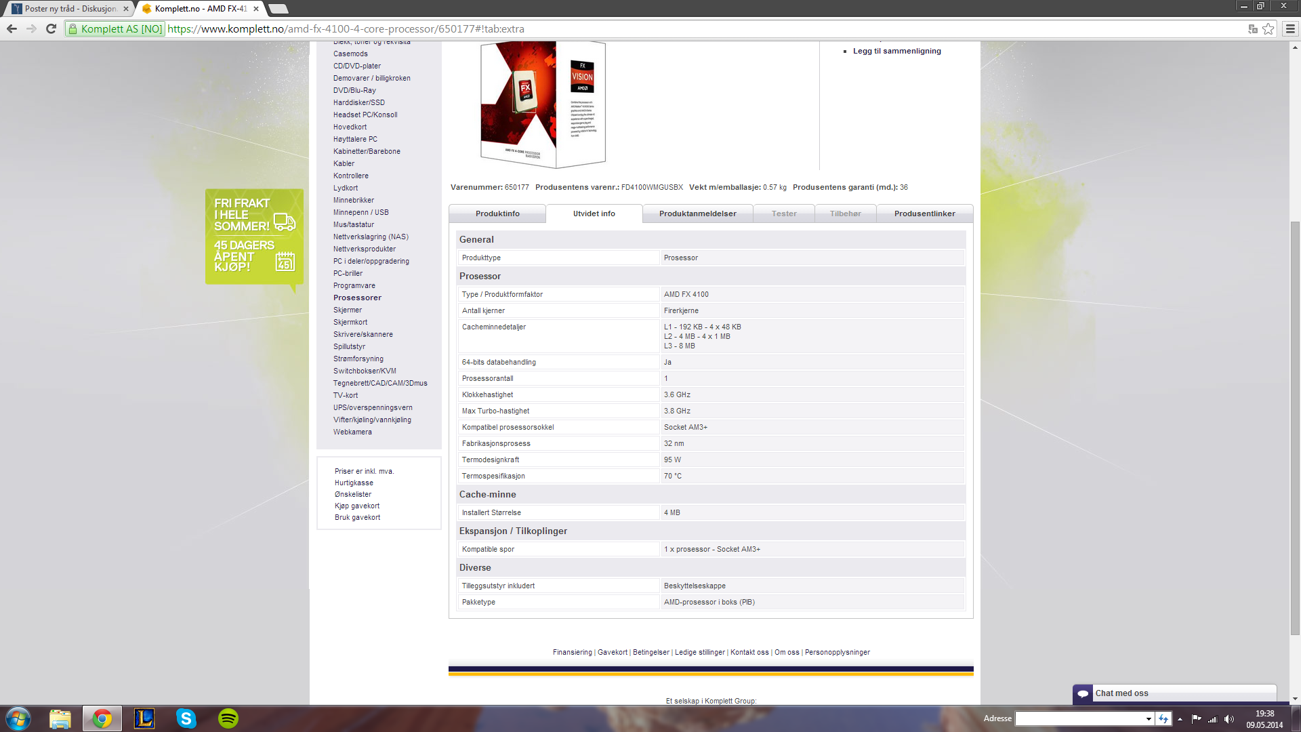
Task: Click the page vertical scrollbar thumb
Action: click(1295, 428)
